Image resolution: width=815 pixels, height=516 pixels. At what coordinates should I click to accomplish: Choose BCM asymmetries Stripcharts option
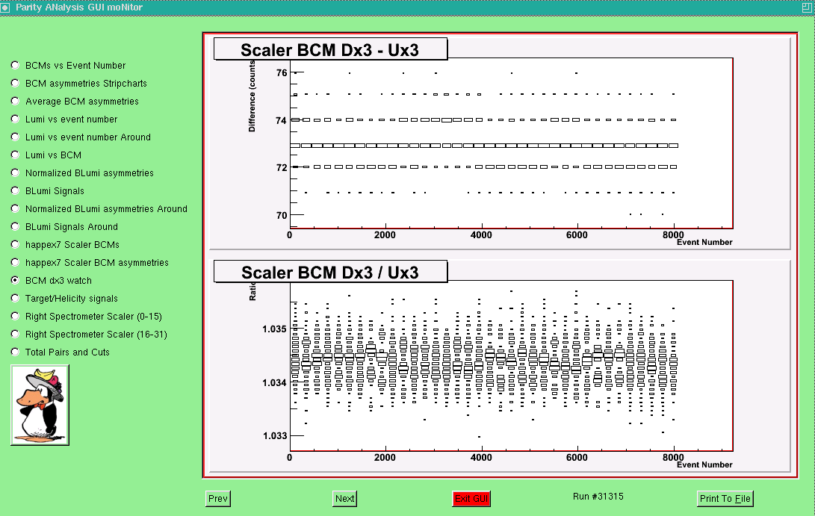pyautogui.click(x=15, y=83)
